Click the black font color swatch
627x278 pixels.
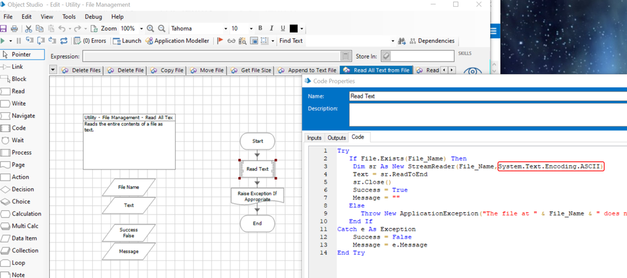(293, 29)
